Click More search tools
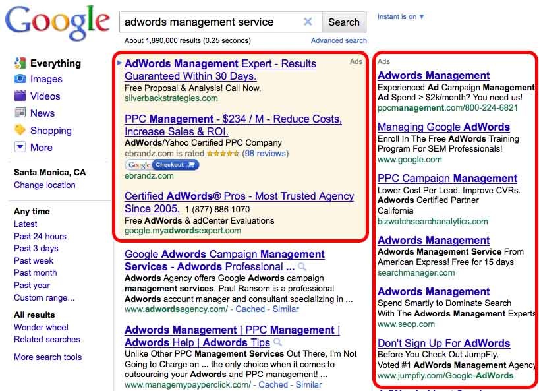539x391 pixels. [x=48, y=357]
